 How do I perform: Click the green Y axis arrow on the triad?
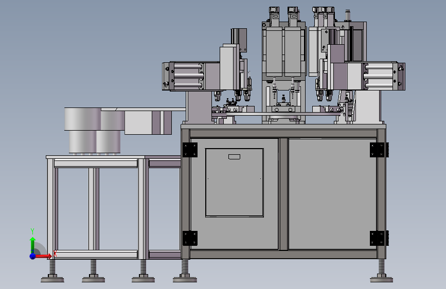click(33, 245)
